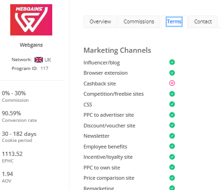Click the check icon for Employee benefits
Viewport: 222px width, 190px height.
[x=172, y=146]
